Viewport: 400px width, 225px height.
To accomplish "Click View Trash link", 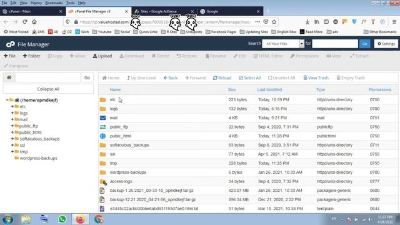I will coord(316,77).
